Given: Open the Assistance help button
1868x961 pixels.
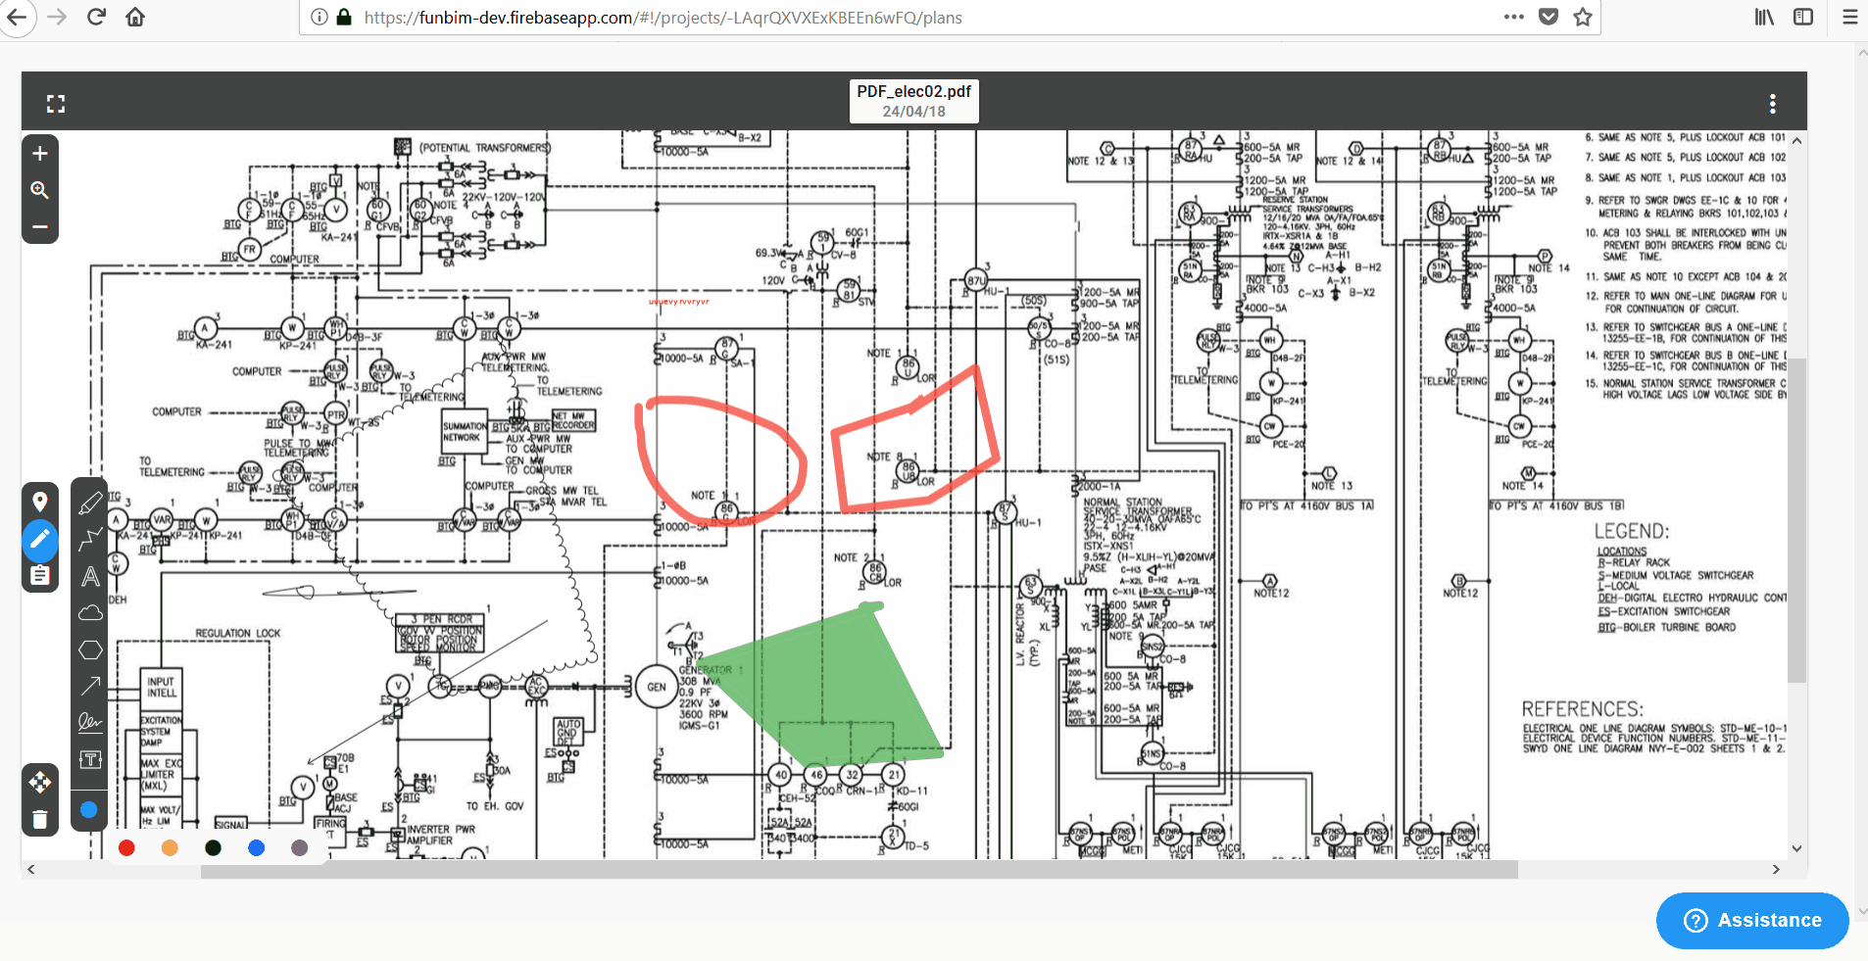Looking at the screenshot, I should 1752,920.
